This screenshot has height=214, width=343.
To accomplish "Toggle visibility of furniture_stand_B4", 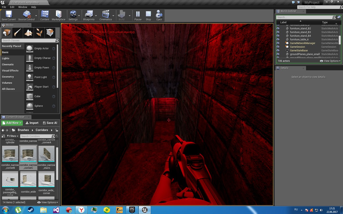I will point(278,36).
